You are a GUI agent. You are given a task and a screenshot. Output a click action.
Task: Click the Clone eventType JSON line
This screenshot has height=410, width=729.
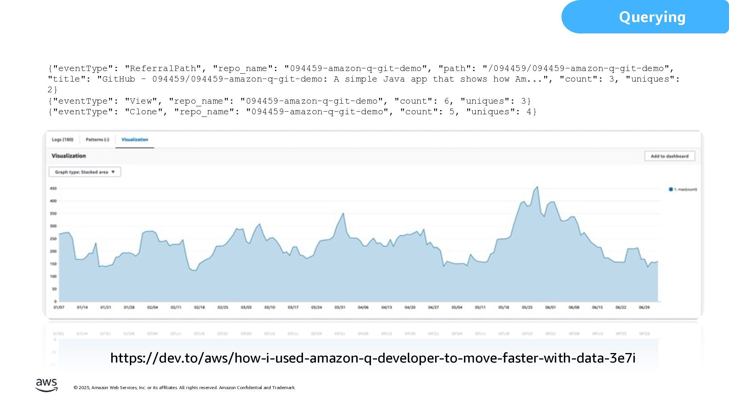tap(292, 112)
